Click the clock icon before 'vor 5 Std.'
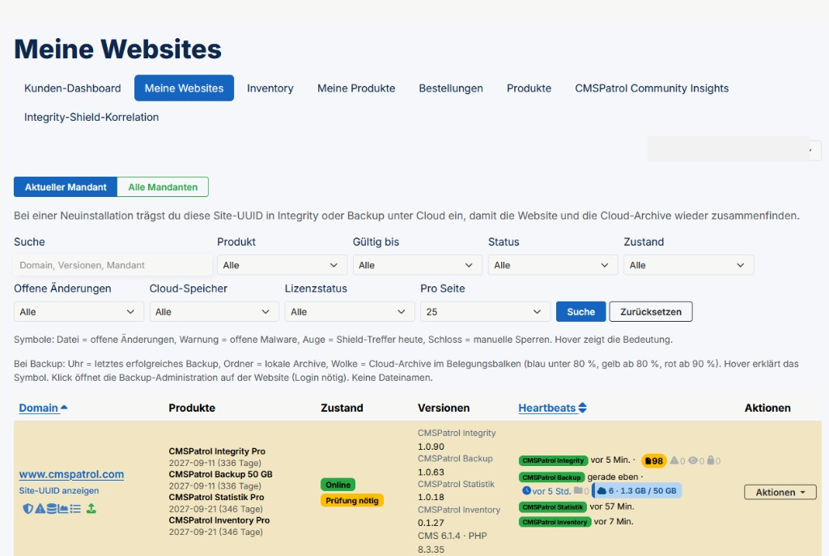This screenshot has width=829, height=556. coord(526,490)
